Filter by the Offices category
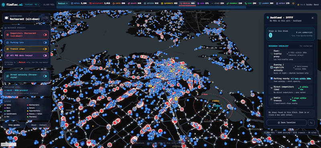Screen dimensions: 321x148 [151, 4]
